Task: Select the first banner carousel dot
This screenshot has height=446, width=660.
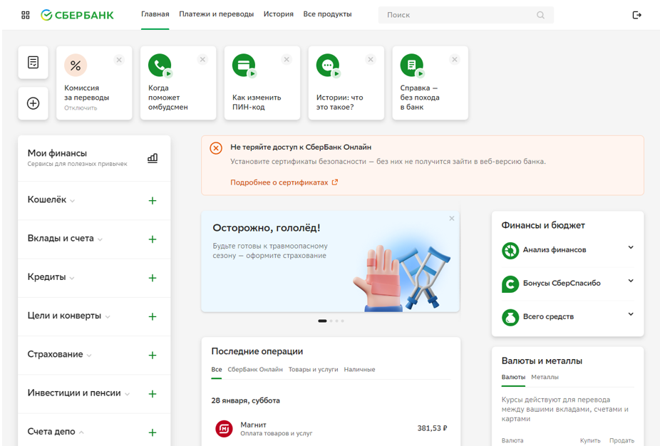Action: point(322,321)
